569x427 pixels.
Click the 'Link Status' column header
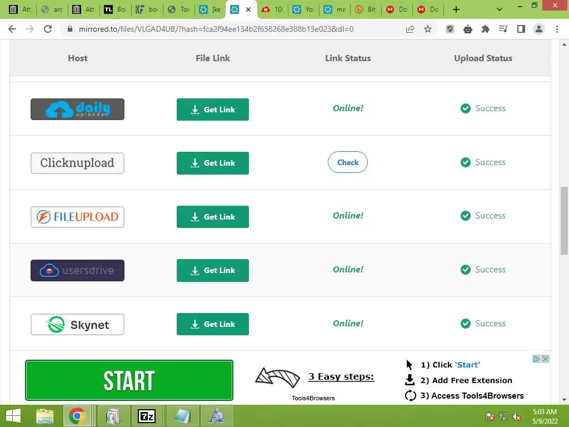pyautogui.click(x=348, y=58)
